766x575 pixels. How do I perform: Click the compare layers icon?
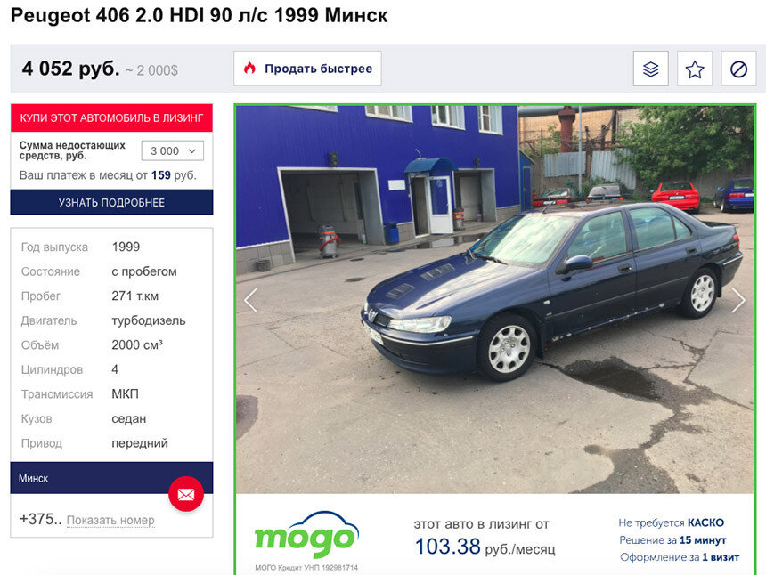coord(650,69)
